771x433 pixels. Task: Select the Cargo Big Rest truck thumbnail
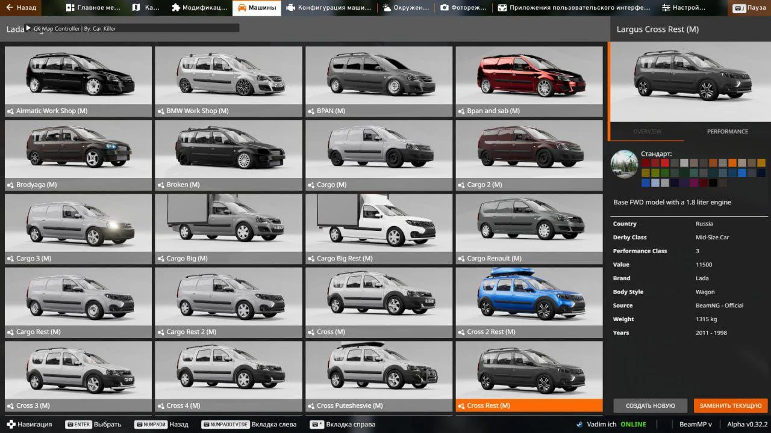379,224
